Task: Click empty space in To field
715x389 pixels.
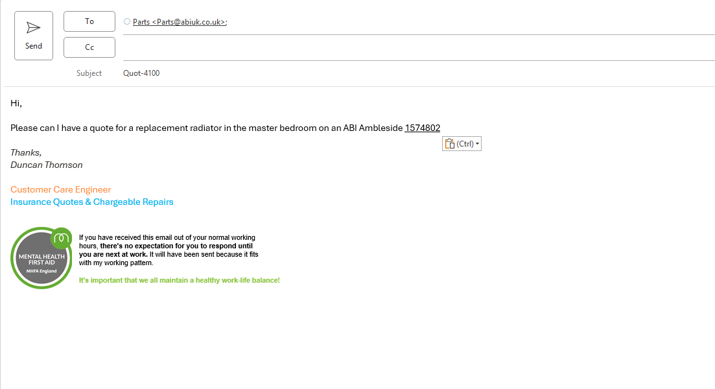Action: (x=470, y=22)
